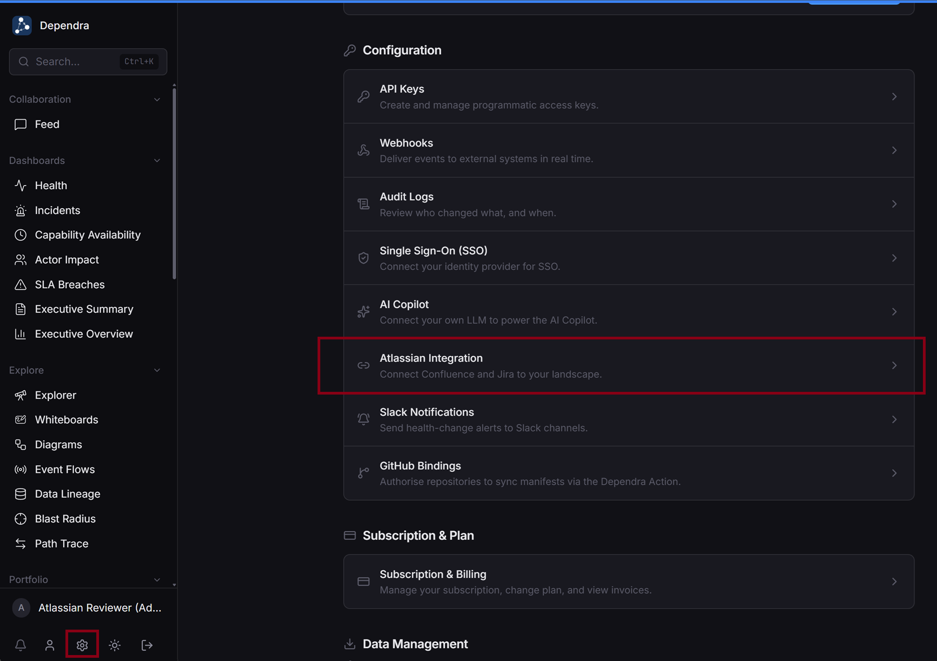Click the Diagrams shapes icon
The image size is (937, 661).
click(21, 444)
